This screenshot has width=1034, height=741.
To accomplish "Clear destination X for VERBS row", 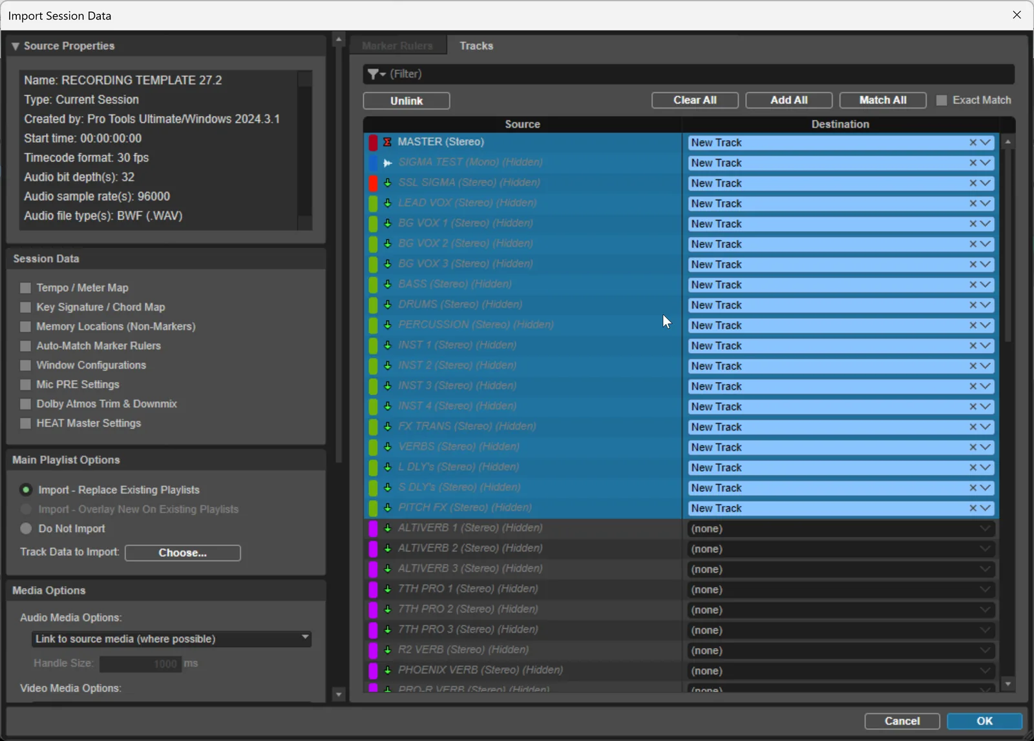I will click(x=973, y=447).
